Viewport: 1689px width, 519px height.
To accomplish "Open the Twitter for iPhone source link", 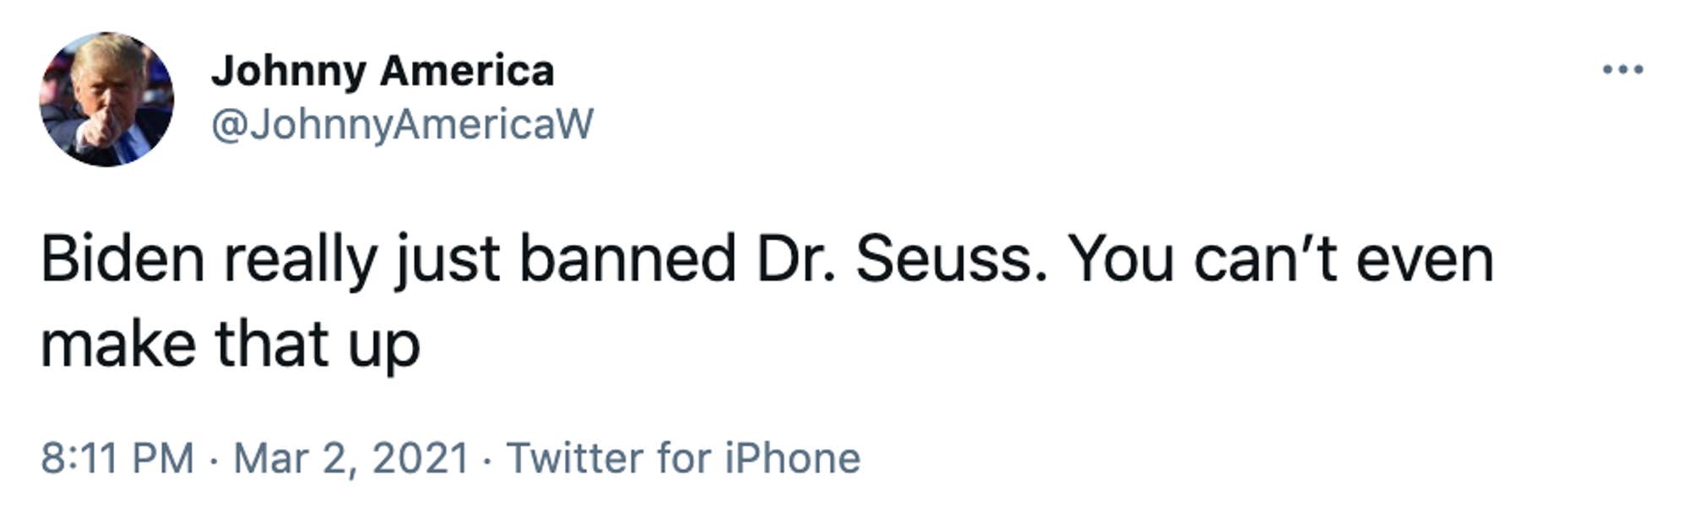I will click(x=682, y=458).
